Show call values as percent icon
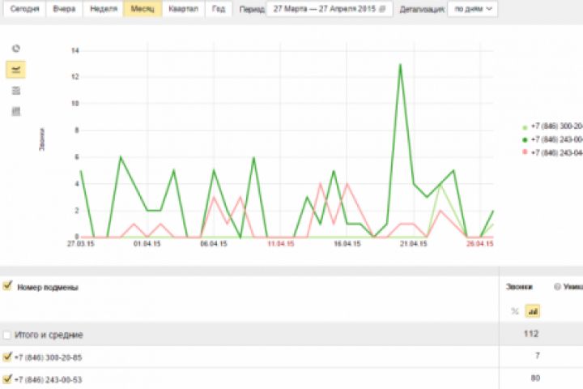The height and width of the screenshot is (389, 583). tap(515, 311)
